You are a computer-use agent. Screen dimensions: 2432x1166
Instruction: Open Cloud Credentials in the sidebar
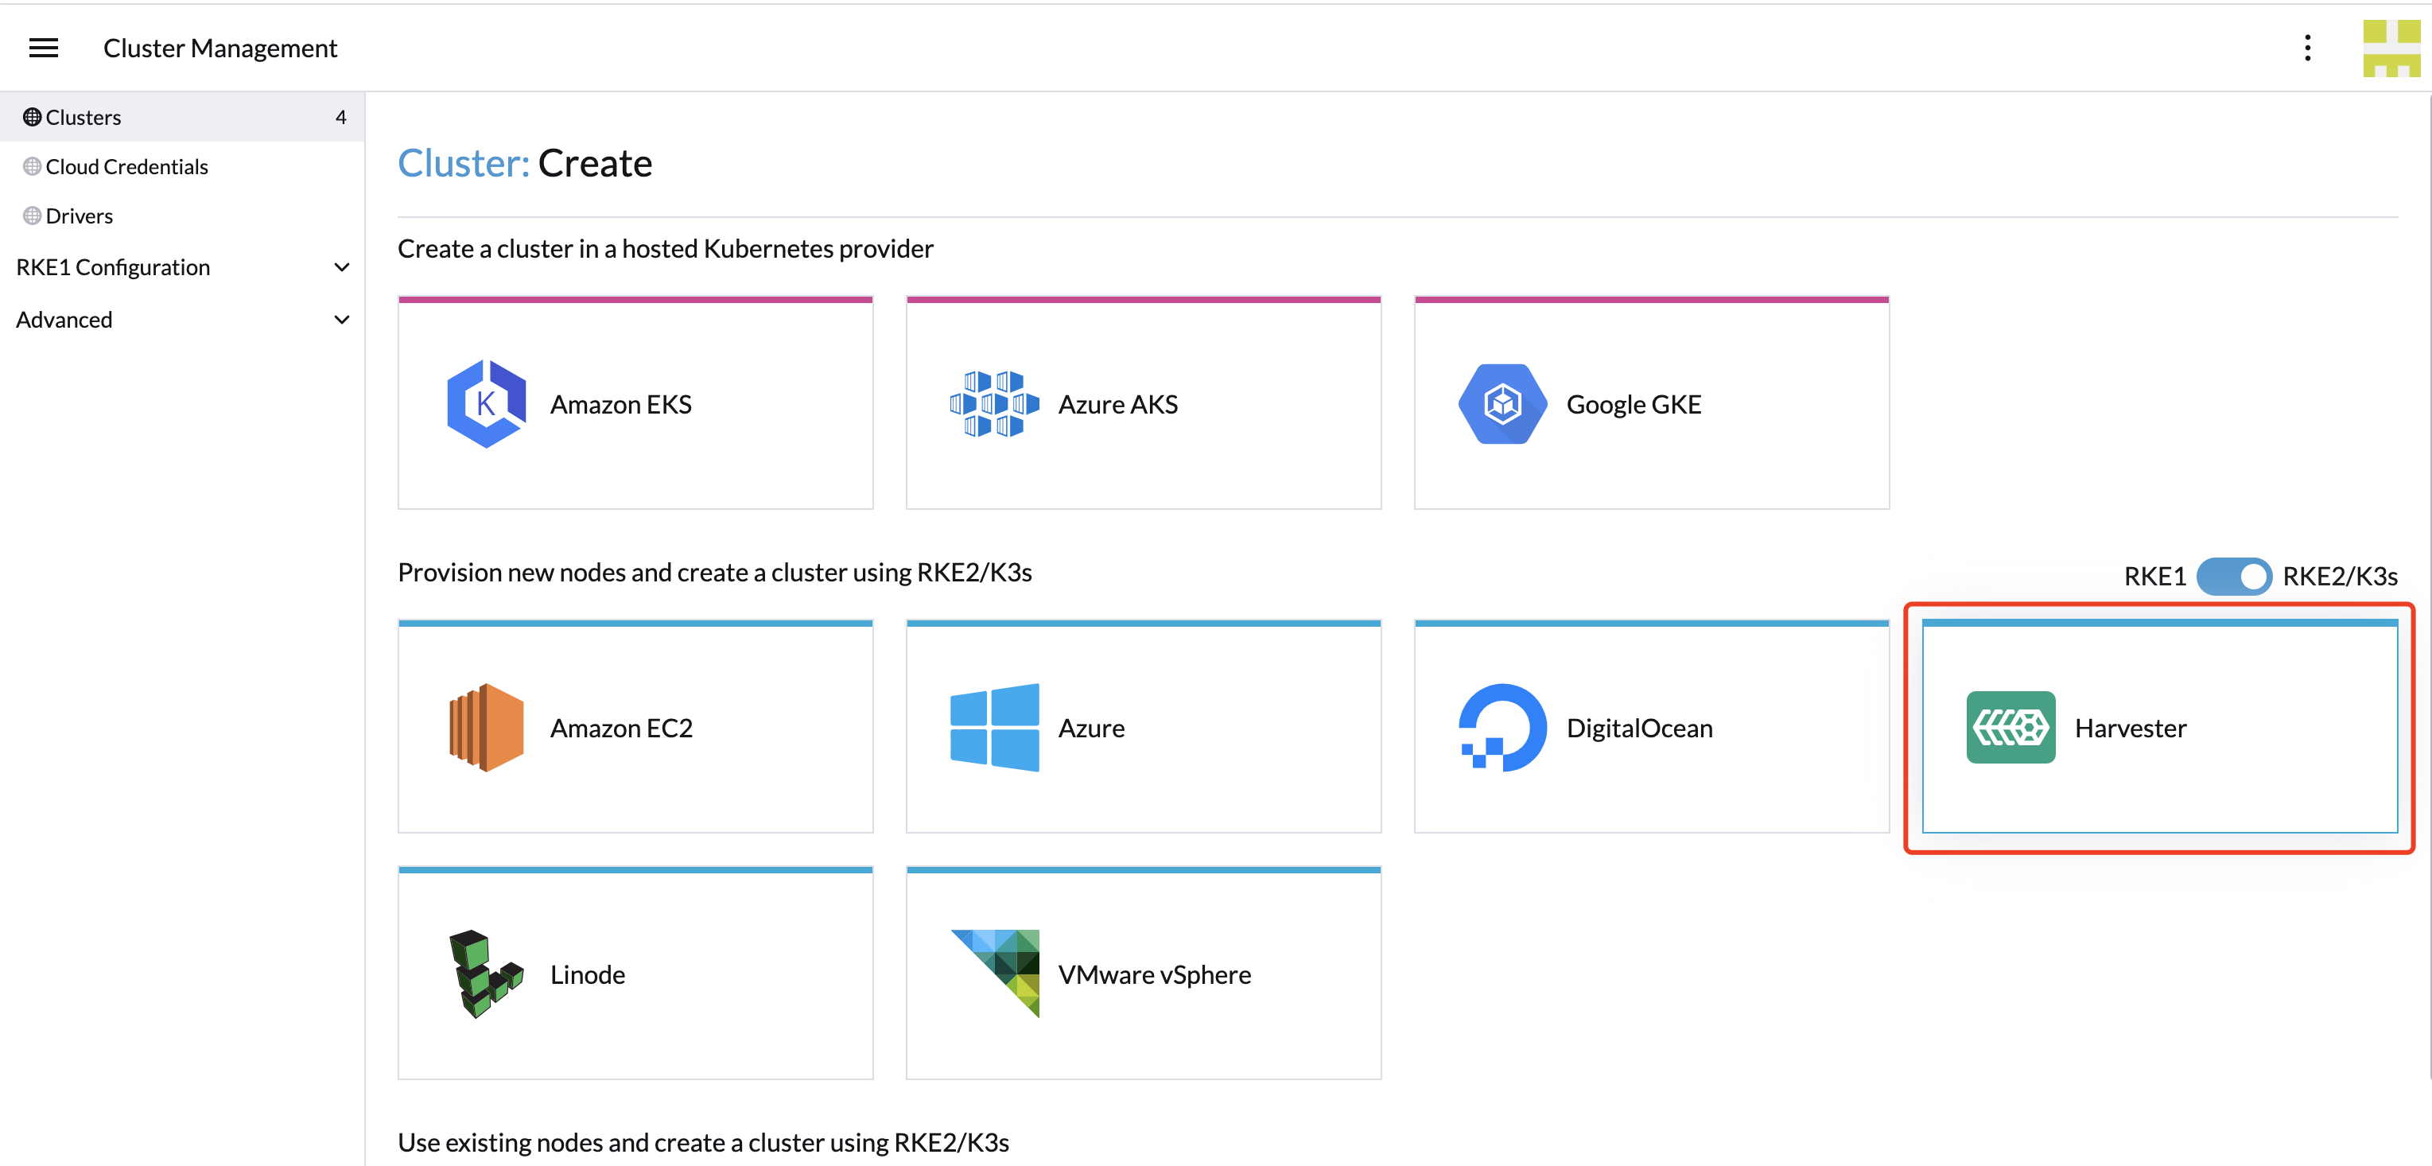point(126,167)
